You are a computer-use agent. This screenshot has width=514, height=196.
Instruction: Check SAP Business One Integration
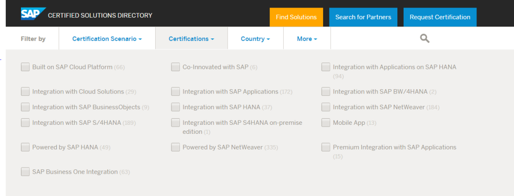25,171
